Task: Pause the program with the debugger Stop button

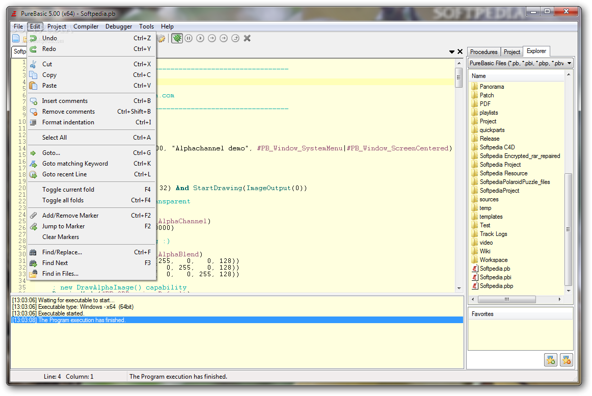Action: pos(189,38)
